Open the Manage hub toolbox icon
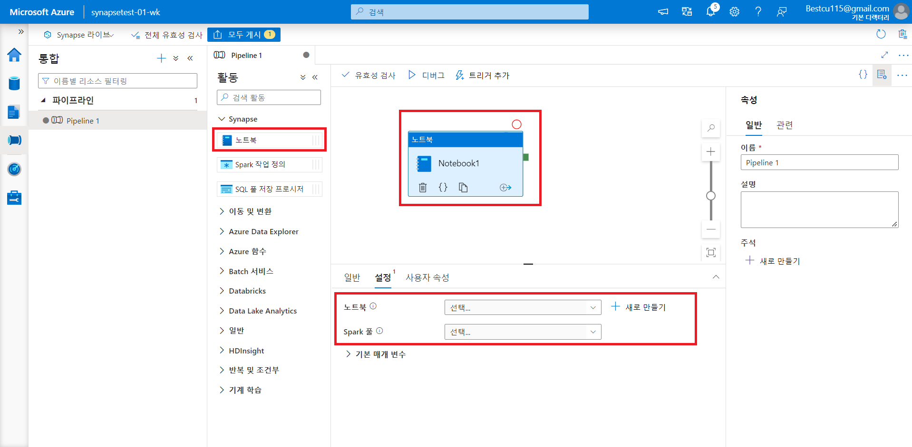 point(14,198)
